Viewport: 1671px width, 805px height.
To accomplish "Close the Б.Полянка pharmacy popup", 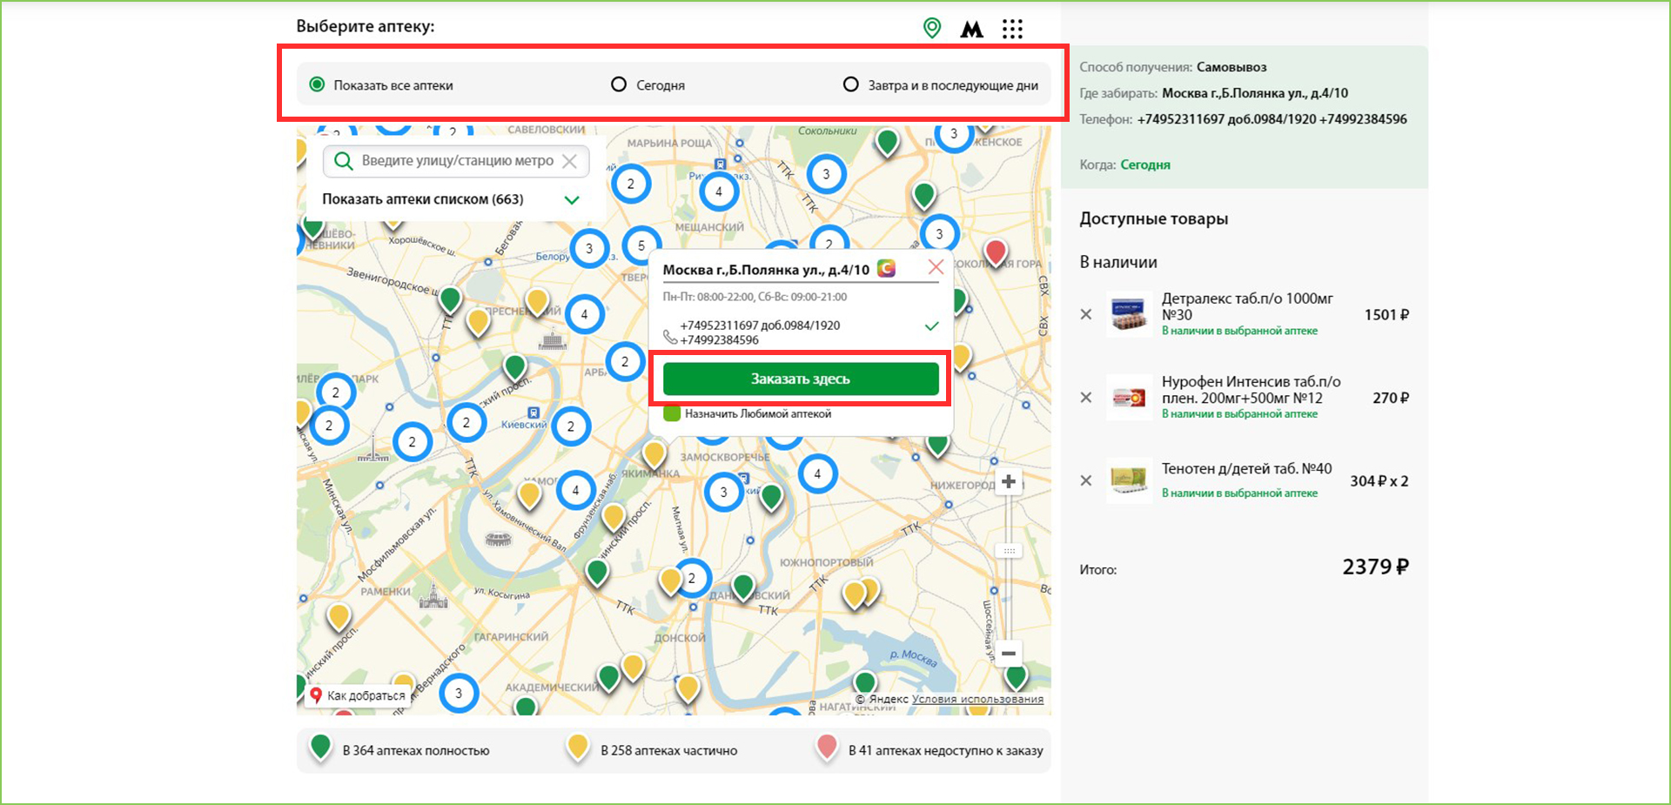I will [x=936, y=267].
